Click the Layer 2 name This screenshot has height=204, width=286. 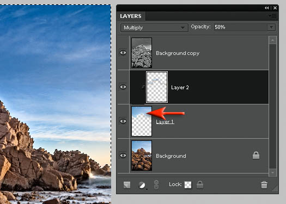pyautogui.click(x=180, y=88)
